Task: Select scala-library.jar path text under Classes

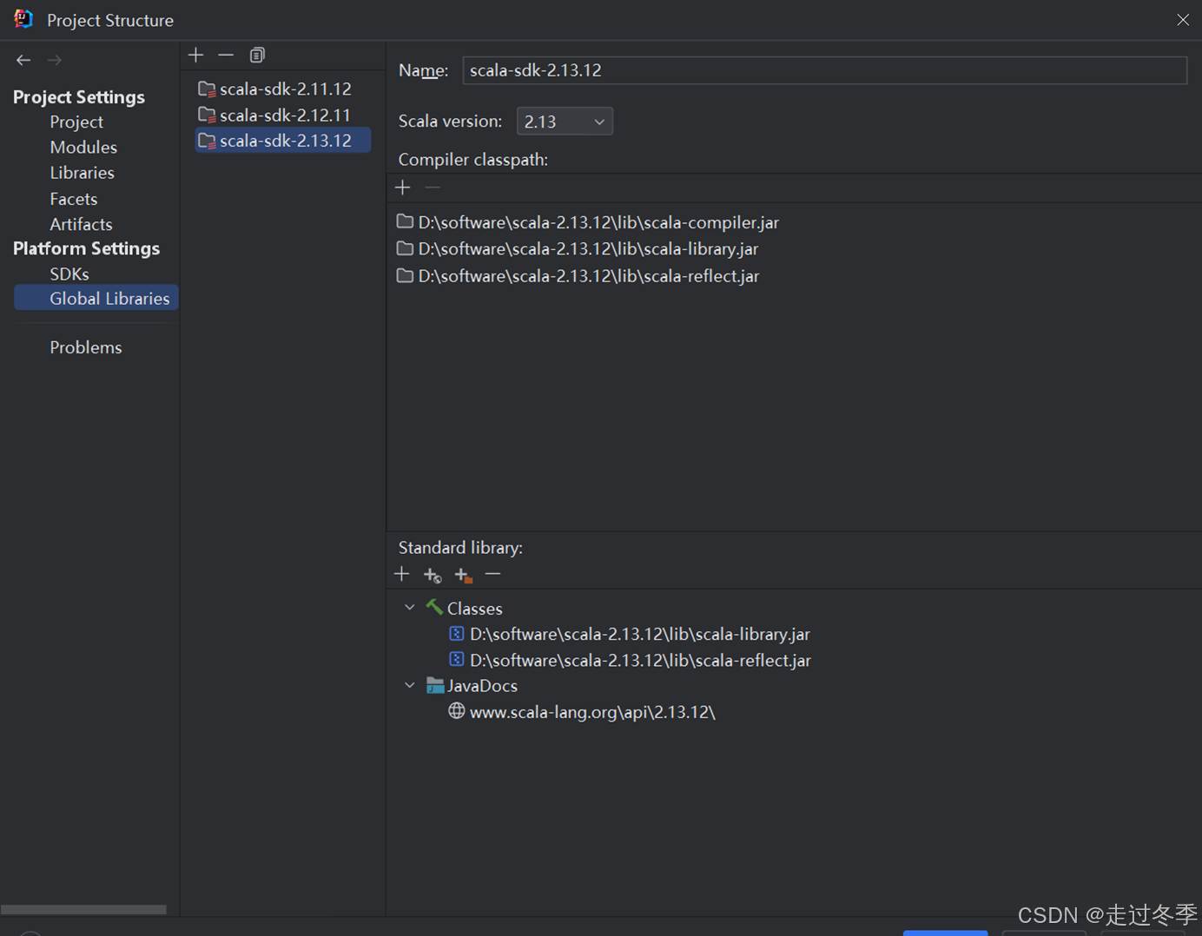Action: [640, 634]
